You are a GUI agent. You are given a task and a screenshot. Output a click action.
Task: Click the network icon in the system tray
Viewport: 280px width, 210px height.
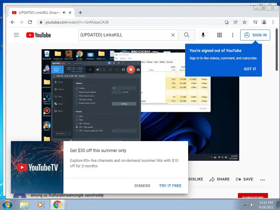[246, 205]
